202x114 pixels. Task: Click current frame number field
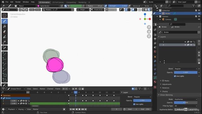point(116,109)
